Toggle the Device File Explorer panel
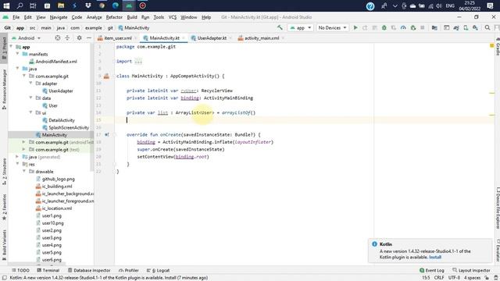The height and width of the screenshot is (281, 500). coord(497,208)
